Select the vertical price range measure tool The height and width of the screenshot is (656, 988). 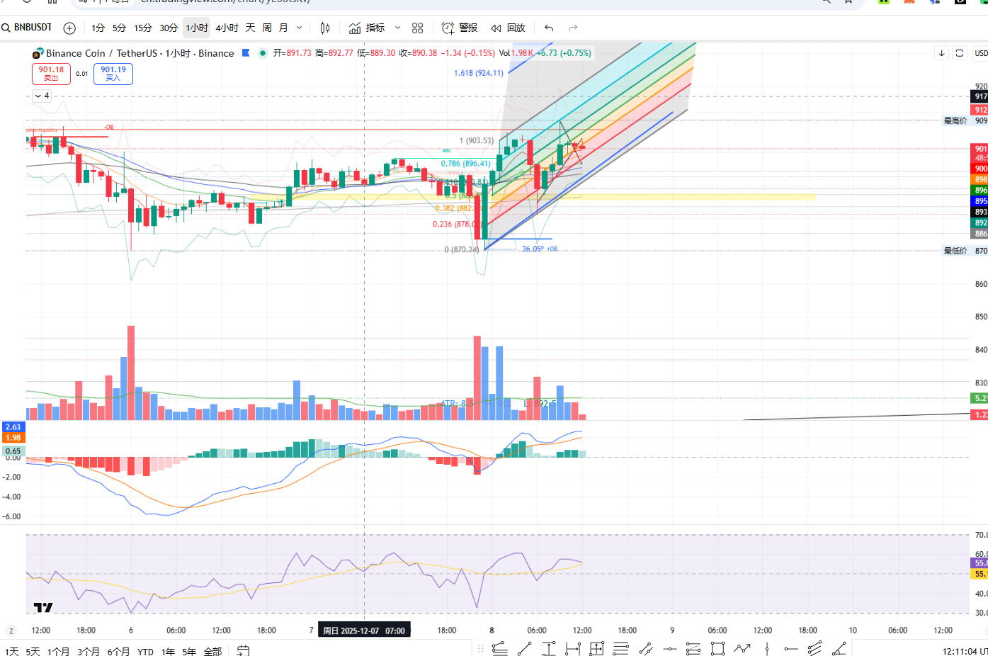549,648
